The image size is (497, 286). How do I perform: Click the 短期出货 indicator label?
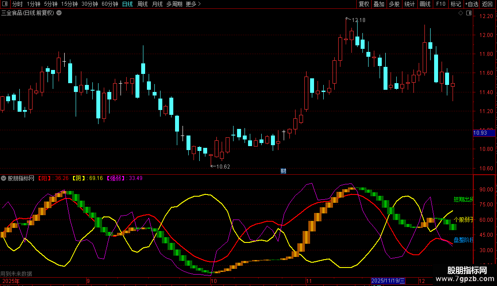[x=463, y=199]
